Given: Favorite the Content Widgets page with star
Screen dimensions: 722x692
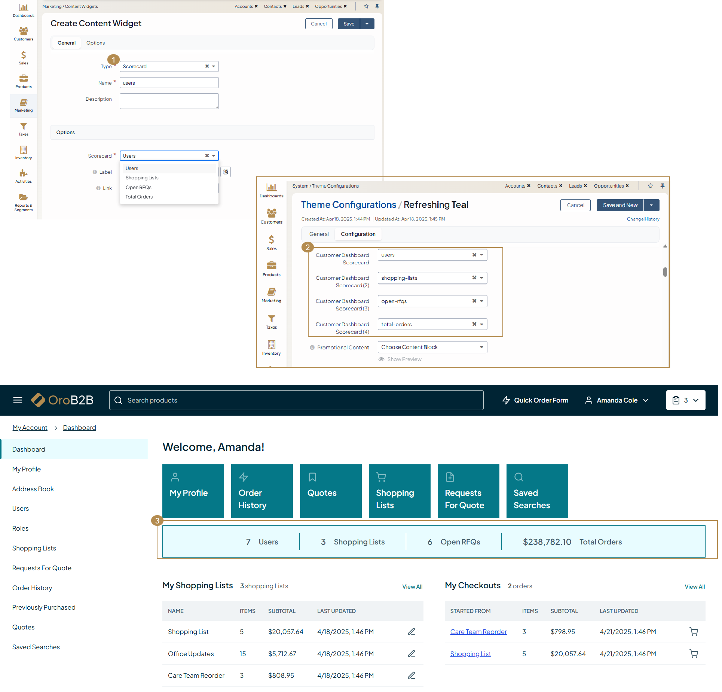Looking at the screenshot, I should [366, 6].
